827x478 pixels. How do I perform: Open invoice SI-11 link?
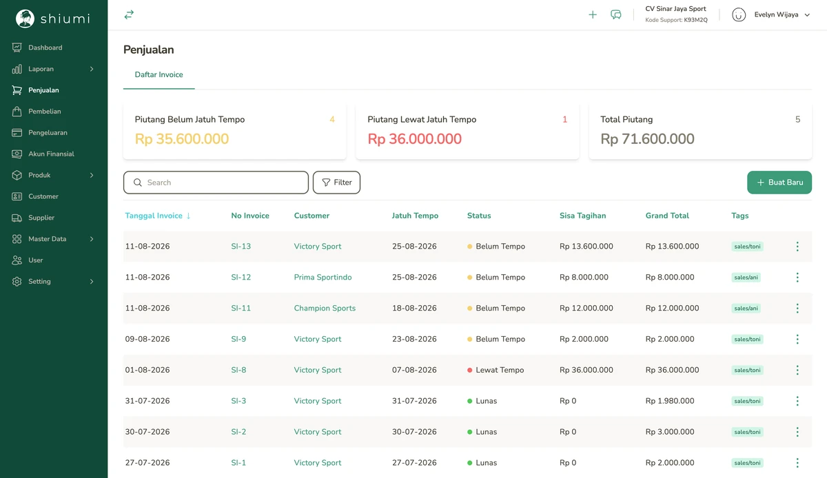[241, 309]
